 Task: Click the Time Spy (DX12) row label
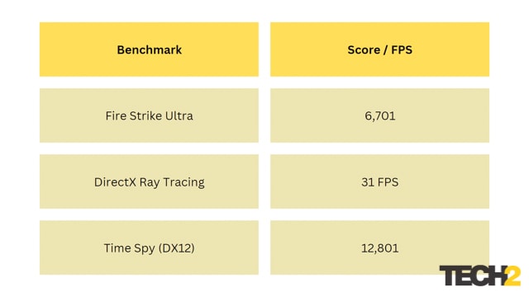pos(149,248)
